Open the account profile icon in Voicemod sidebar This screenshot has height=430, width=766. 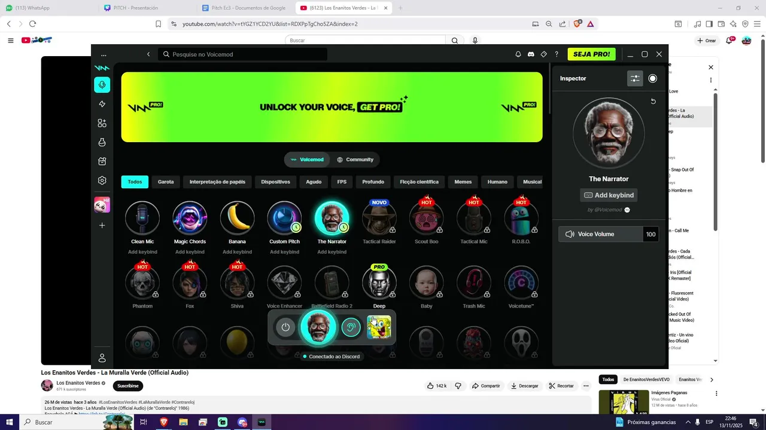point(102,358)
